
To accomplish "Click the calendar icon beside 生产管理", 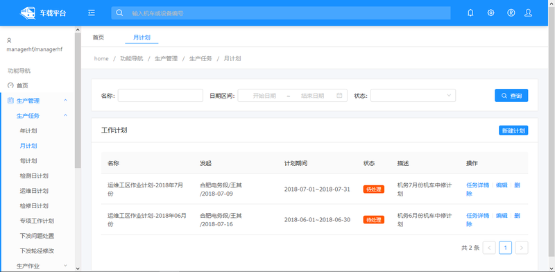I will [10, 101].
